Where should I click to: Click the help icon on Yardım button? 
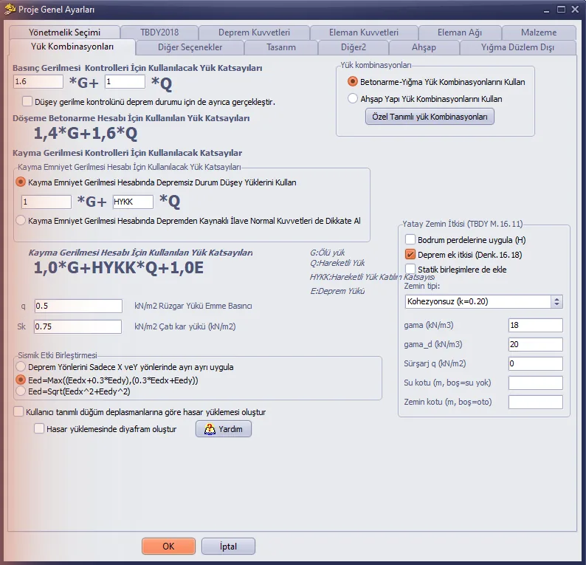tap(210, 429)
